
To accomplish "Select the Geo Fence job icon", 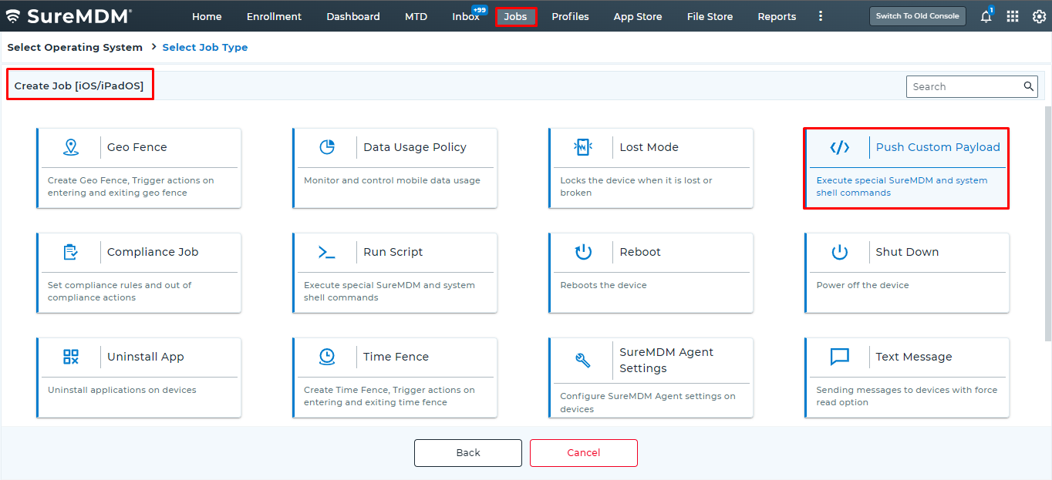I will 72,146.
